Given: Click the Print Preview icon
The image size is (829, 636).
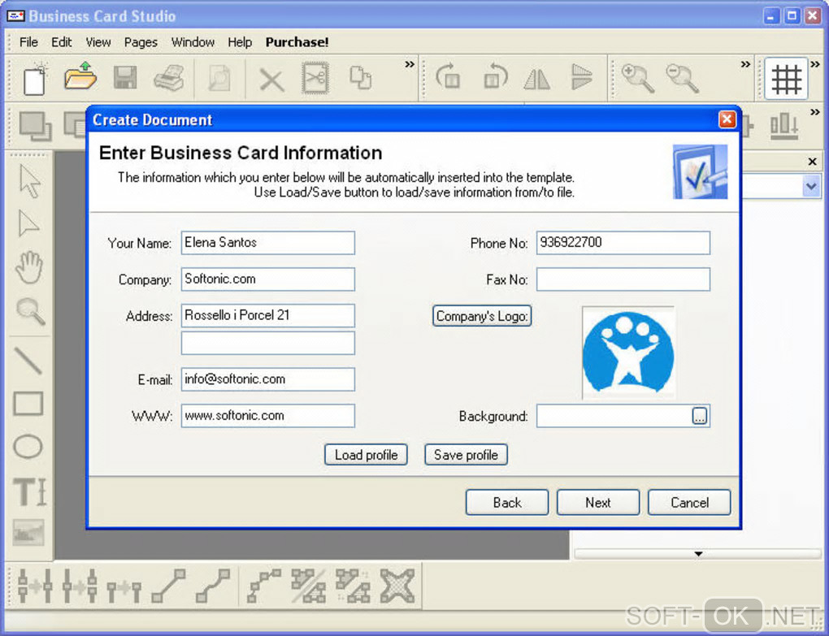Looking at the screenshot, I should pyautogui.click(x=219, y=78).
